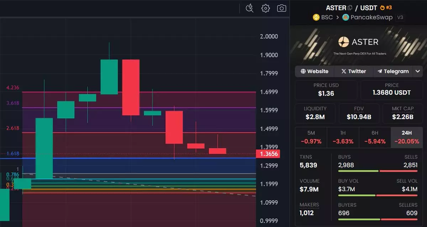
Task: Click the V3 version badge
Action: pyautogui.click(x=400, y=17)
